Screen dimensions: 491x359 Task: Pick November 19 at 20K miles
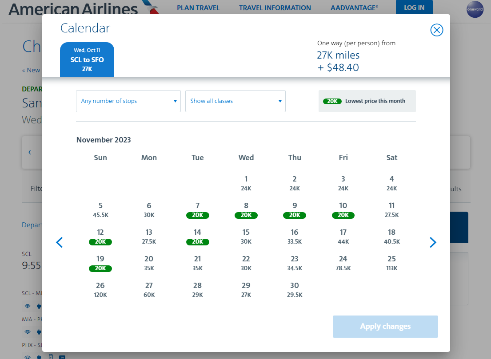pyautogui.click(x=100, y=263)
